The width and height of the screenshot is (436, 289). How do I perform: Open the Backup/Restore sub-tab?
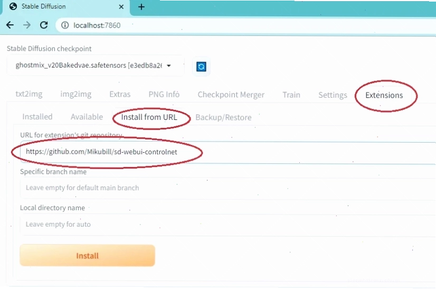click(x=223, y=117)
